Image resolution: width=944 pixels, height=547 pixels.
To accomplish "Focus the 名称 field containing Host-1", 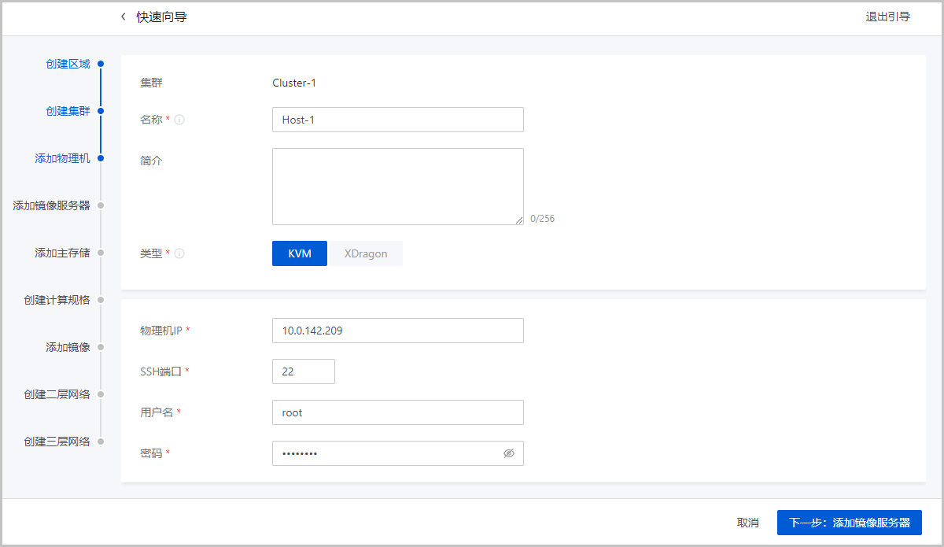I will click(397, 120).
